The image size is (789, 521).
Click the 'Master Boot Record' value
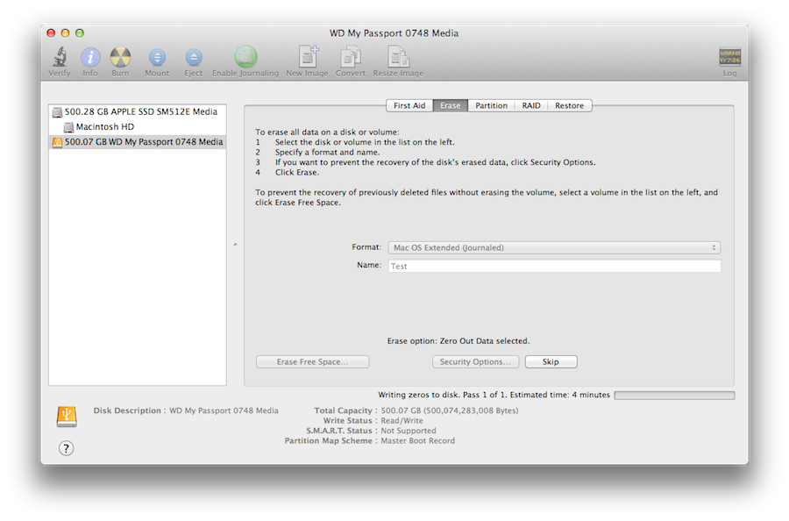point(417,440)
